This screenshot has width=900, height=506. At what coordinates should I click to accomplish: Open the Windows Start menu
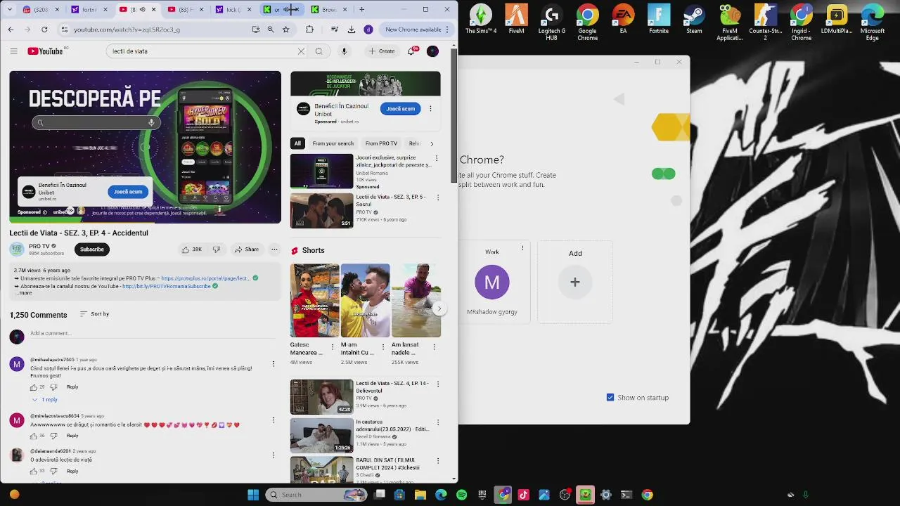click(x=253, y=495)
